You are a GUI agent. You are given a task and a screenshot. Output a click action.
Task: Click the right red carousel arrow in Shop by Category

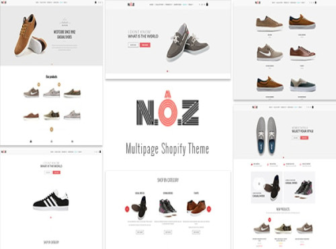(x=209, y=209)
